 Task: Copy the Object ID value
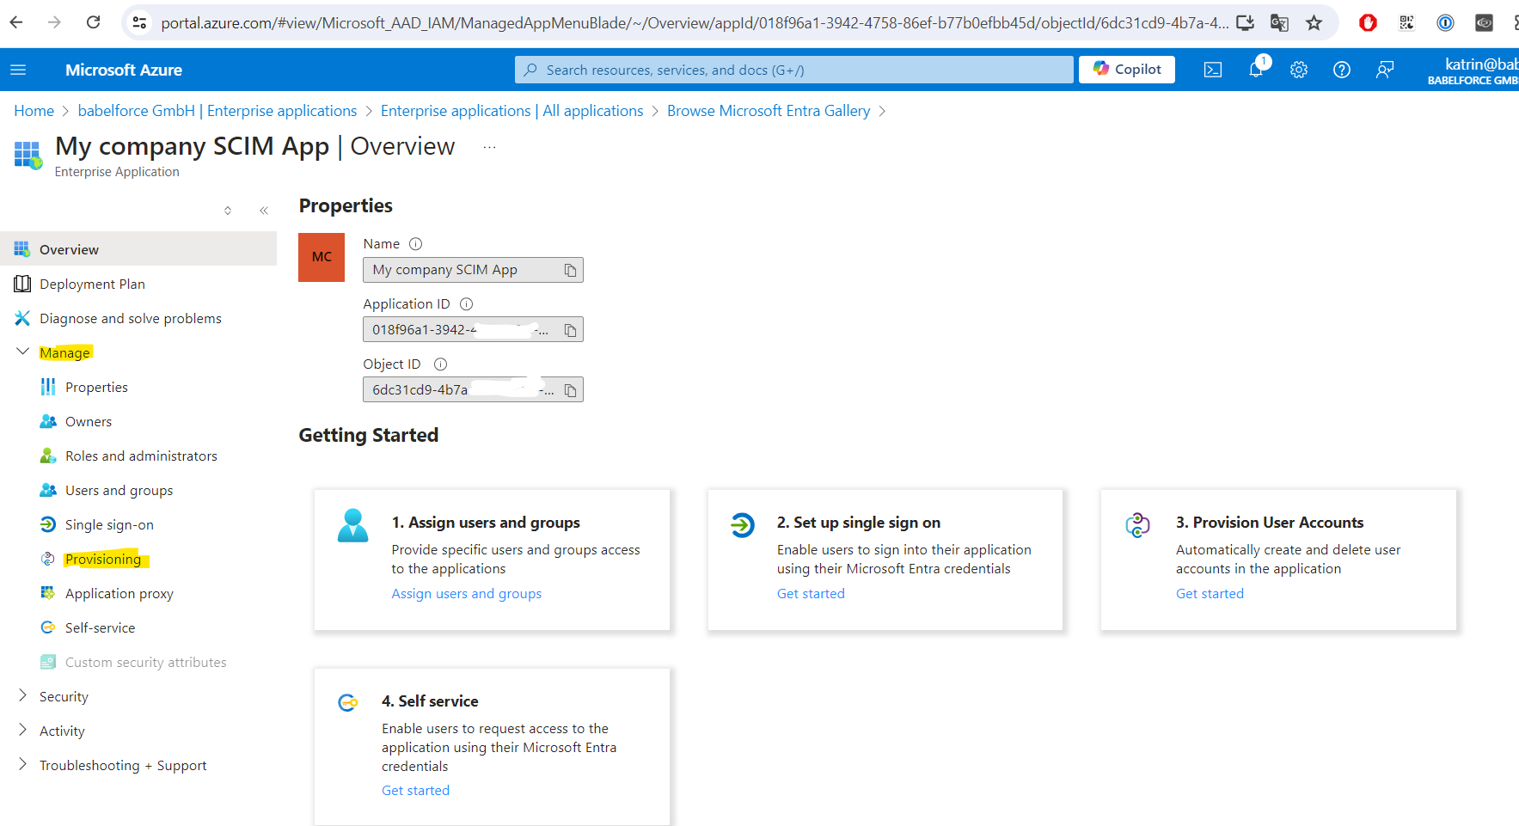point(570,390)
